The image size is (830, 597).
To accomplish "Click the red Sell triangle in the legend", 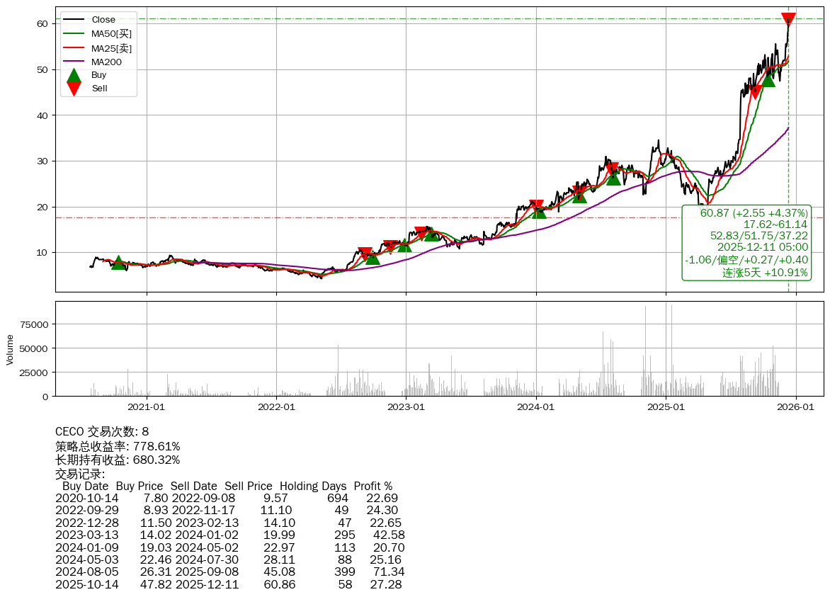I will click(x=74, y=89).
